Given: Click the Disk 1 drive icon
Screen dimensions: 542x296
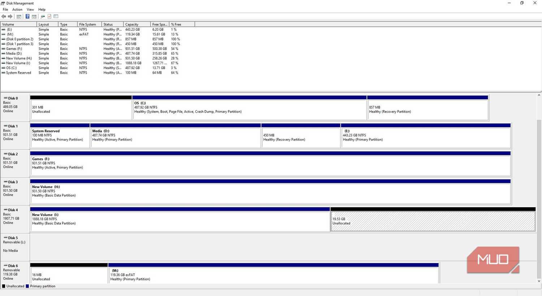Looking at the screenshot, I should click(x=5, y=126).
